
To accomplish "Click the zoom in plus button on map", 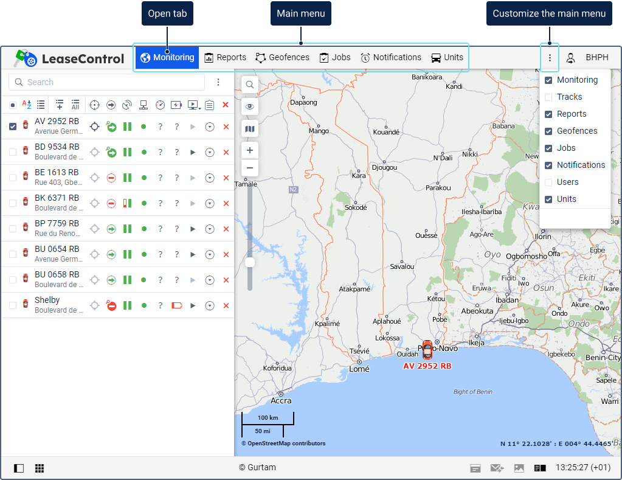I will (250, 150).
